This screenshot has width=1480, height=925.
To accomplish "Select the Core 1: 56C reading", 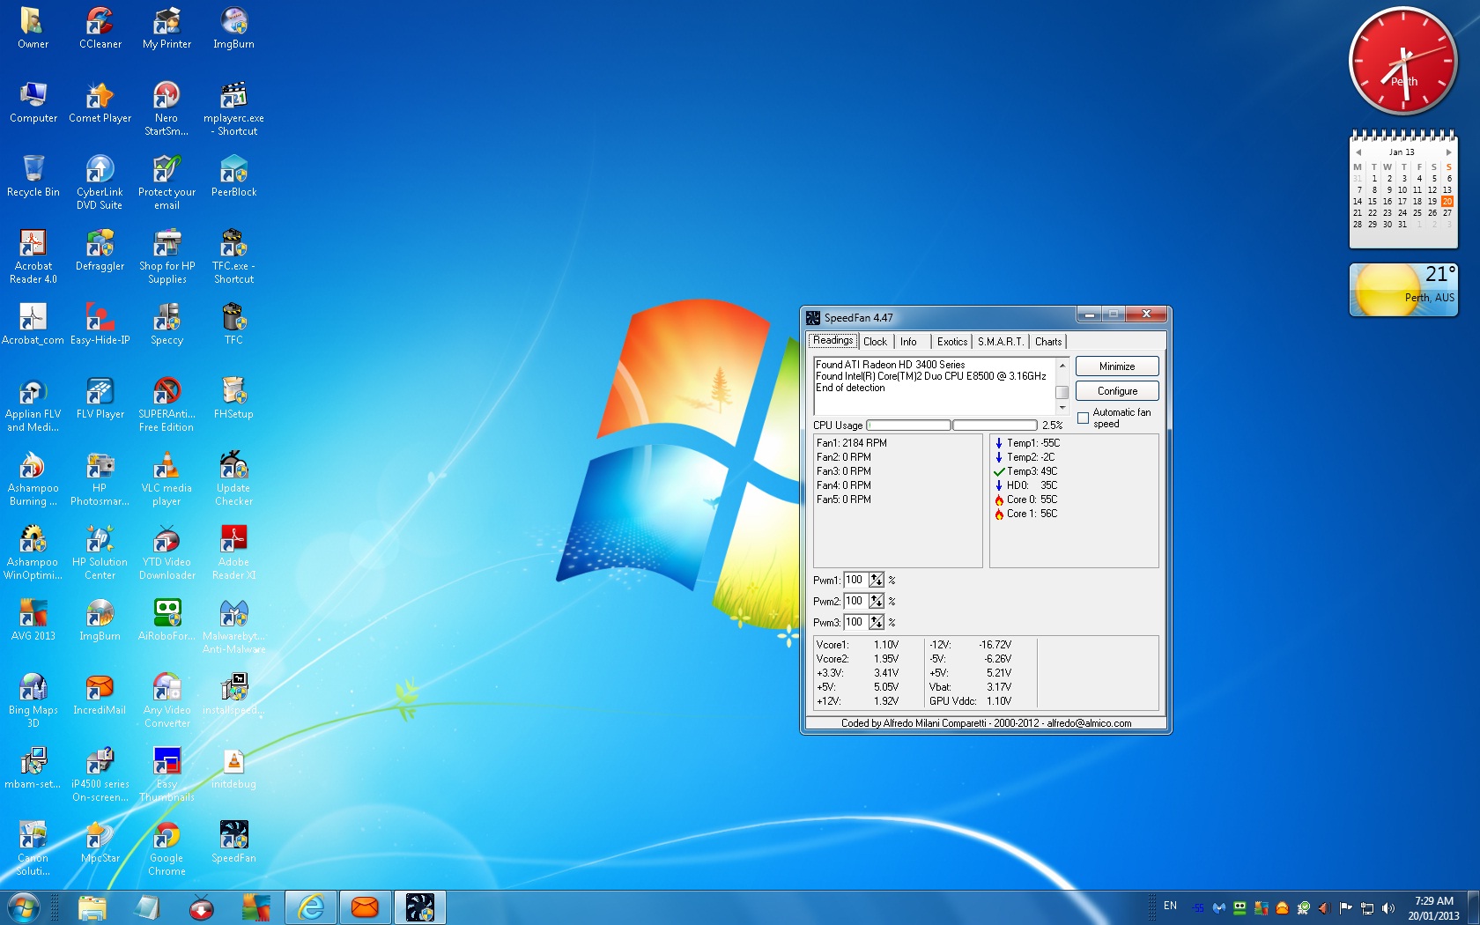I will point(1026,514).
